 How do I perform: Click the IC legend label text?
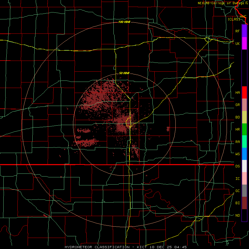(237, 179)
